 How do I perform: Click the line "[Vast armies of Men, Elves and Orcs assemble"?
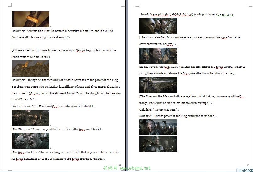pos(52,106)
